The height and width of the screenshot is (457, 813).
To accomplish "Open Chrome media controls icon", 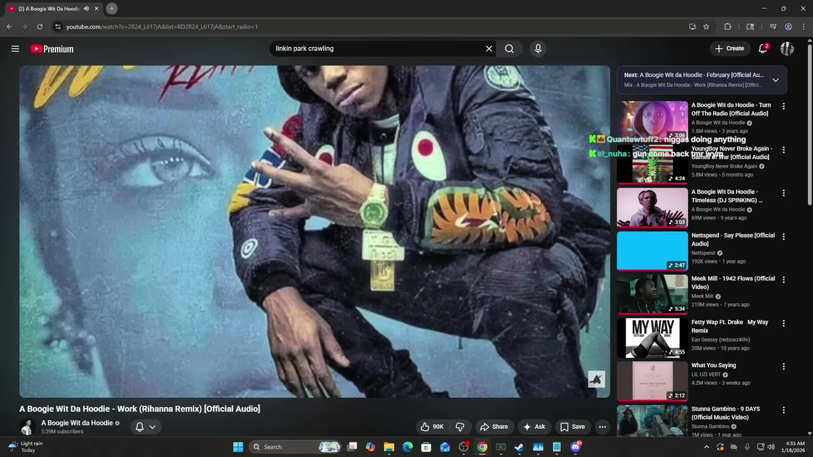I will pos(773,27).
